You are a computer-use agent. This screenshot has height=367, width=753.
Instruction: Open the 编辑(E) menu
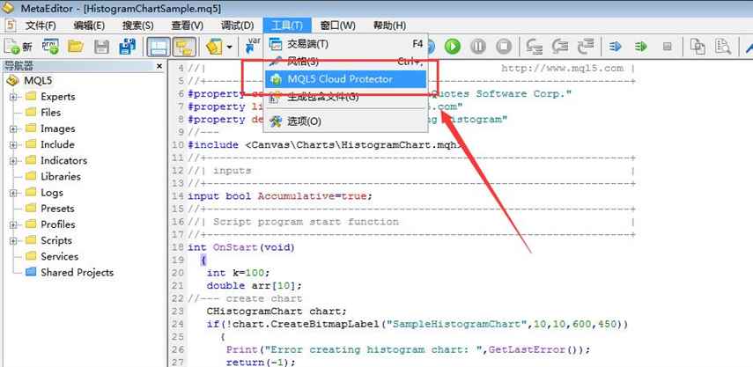[x=89, y=26]
